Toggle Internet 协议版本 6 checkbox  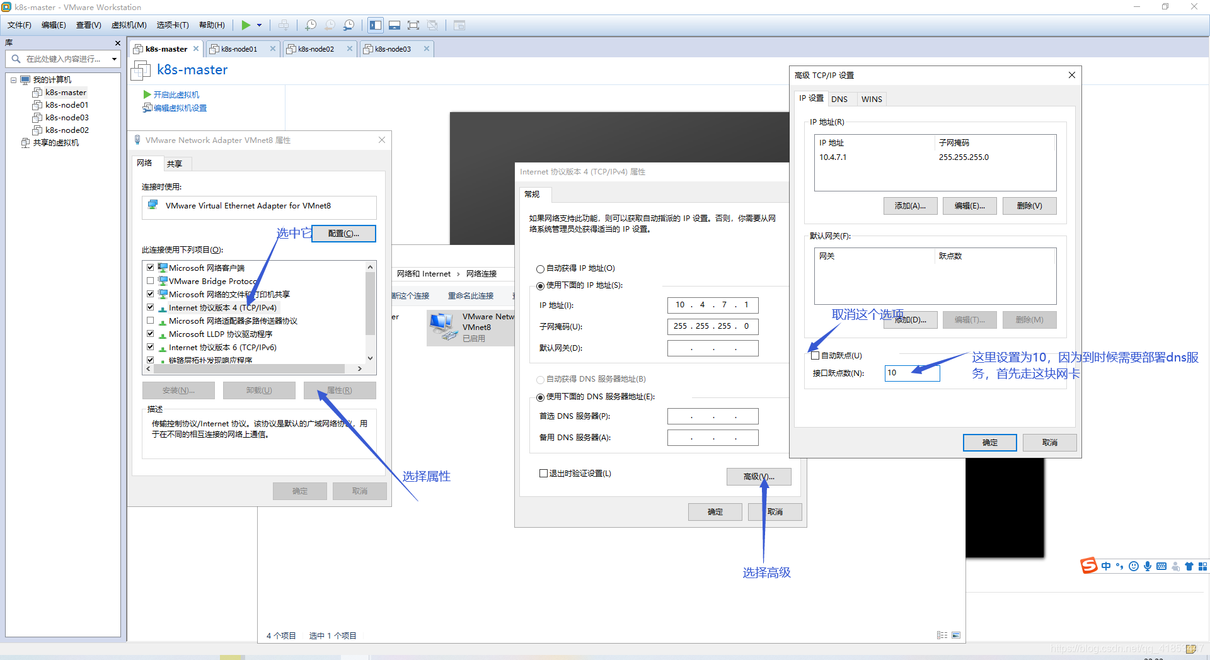151,347
